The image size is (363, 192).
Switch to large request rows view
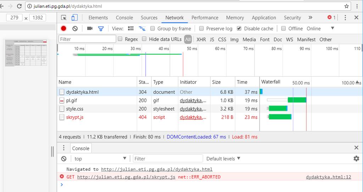coord(131,28)
